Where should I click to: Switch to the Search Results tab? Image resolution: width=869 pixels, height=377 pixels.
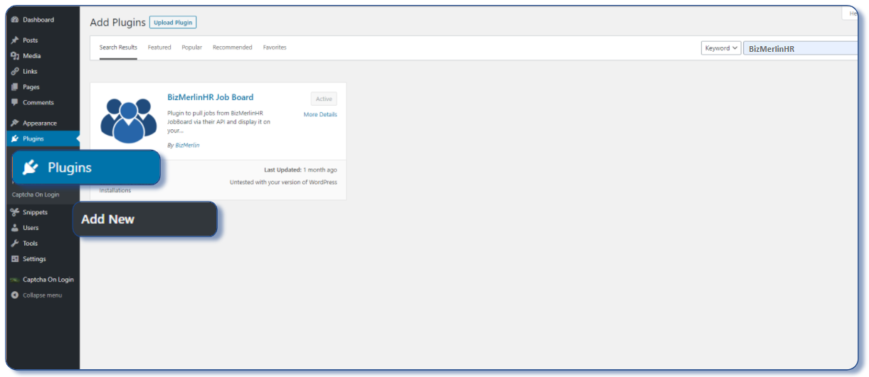tap(118, 48)
